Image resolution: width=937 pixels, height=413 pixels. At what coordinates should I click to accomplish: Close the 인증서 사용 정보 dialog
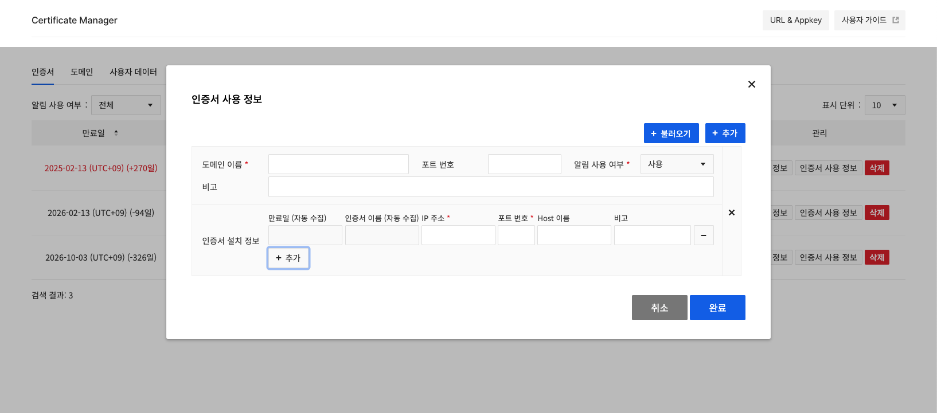751,84
